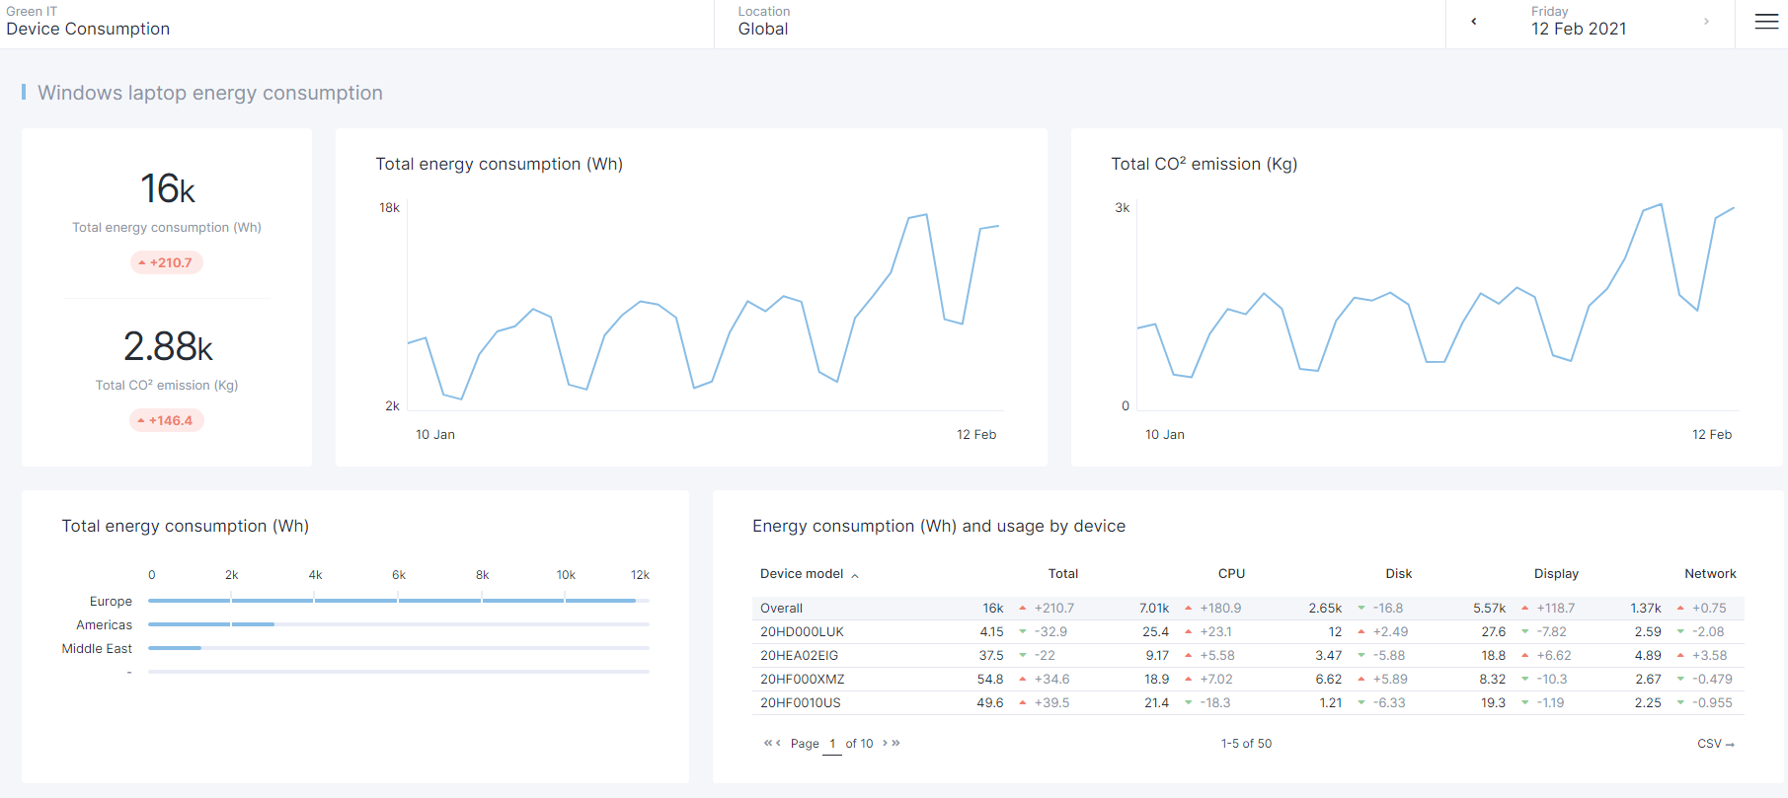The width and height of the screenshot is (1788, 798).
Task: Click Overall Display value 5.57k
Action: click(1489, 608)
